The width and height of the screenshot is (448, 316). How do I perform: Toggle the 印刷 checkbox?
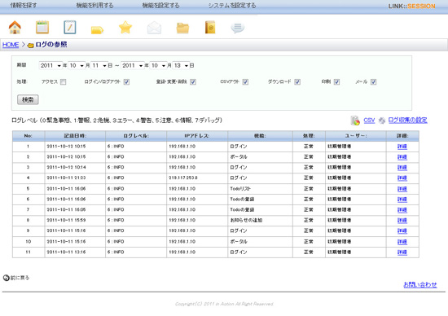coord(337,82)
